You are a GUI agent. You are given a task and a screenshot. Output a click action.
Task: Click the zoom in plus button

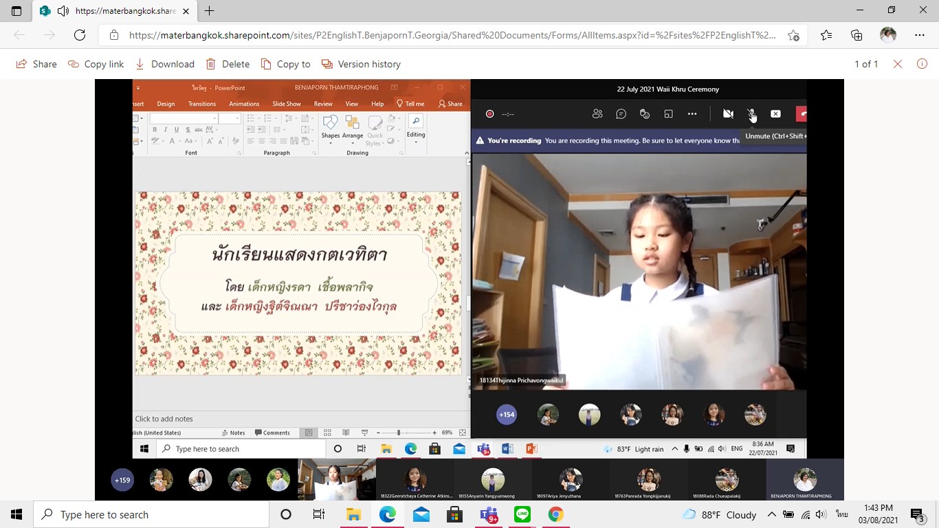click(x=434, y=432)
